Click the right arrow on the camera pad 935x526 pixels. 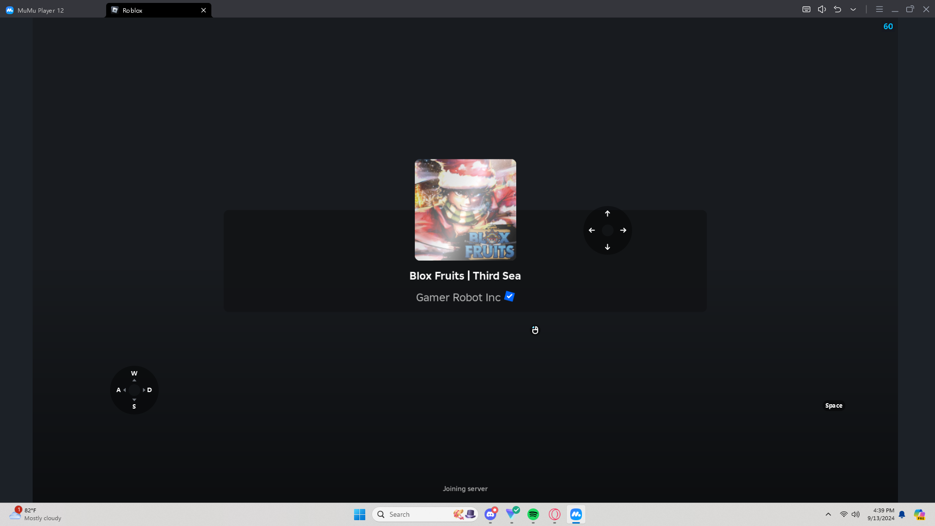[x=623, y=230]
